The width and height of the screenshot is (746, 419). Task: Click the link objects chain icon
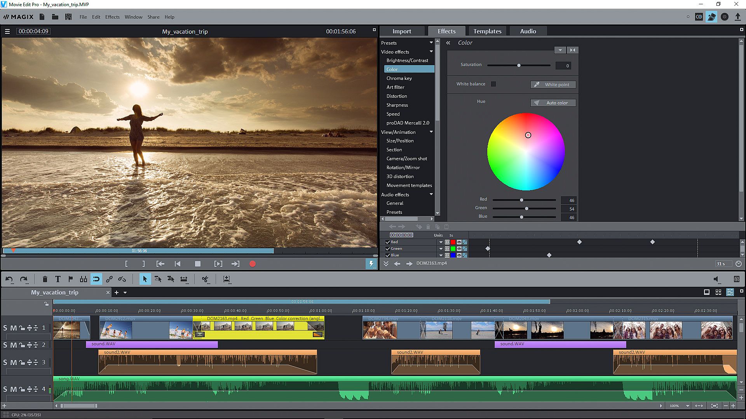point(109,279)
